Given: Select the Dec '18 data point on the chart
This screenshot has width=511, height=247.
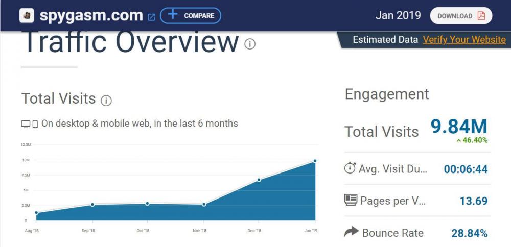Looking at the screenshot, I should pyautogui.click(x=259, y=180).
